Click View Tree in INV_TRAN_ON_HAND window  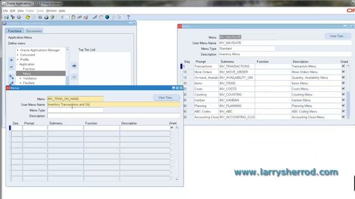(166, 98)
